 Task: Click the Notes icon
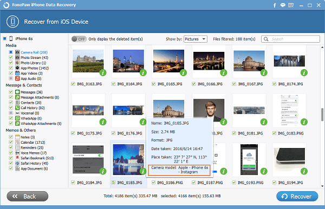[17, 137]
